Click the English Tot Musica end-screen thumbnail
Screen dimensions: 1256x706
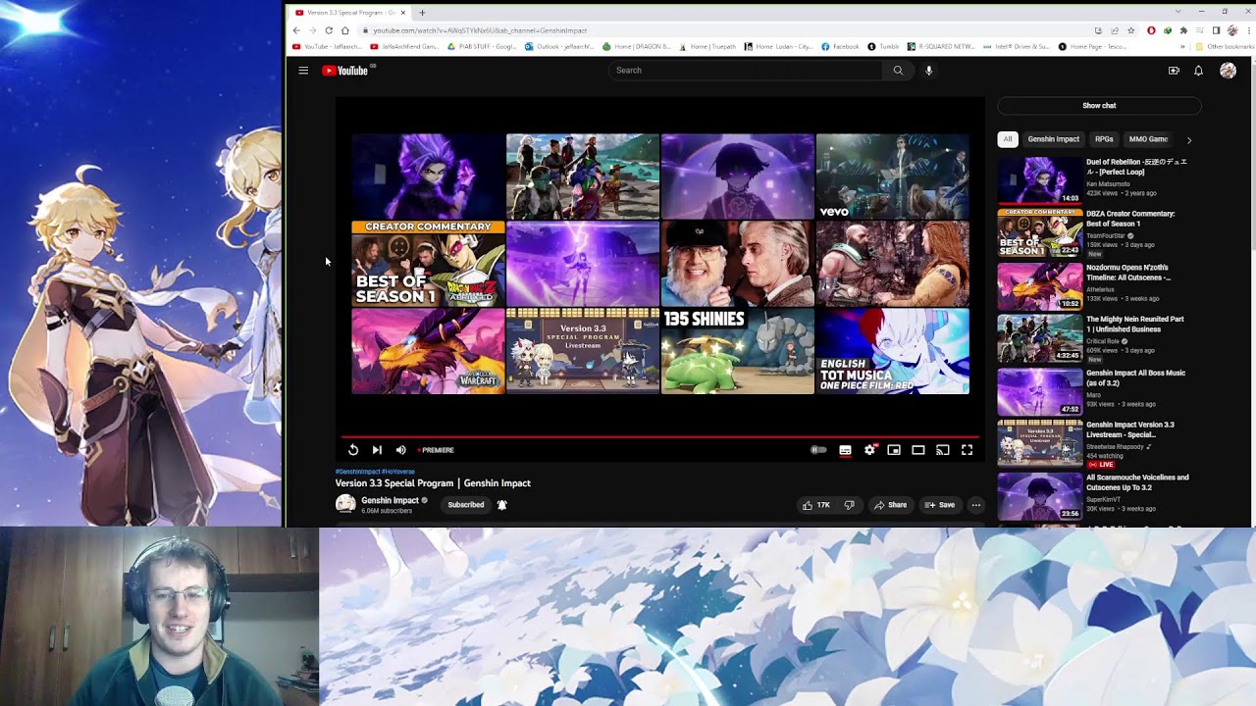coord(893,351)
